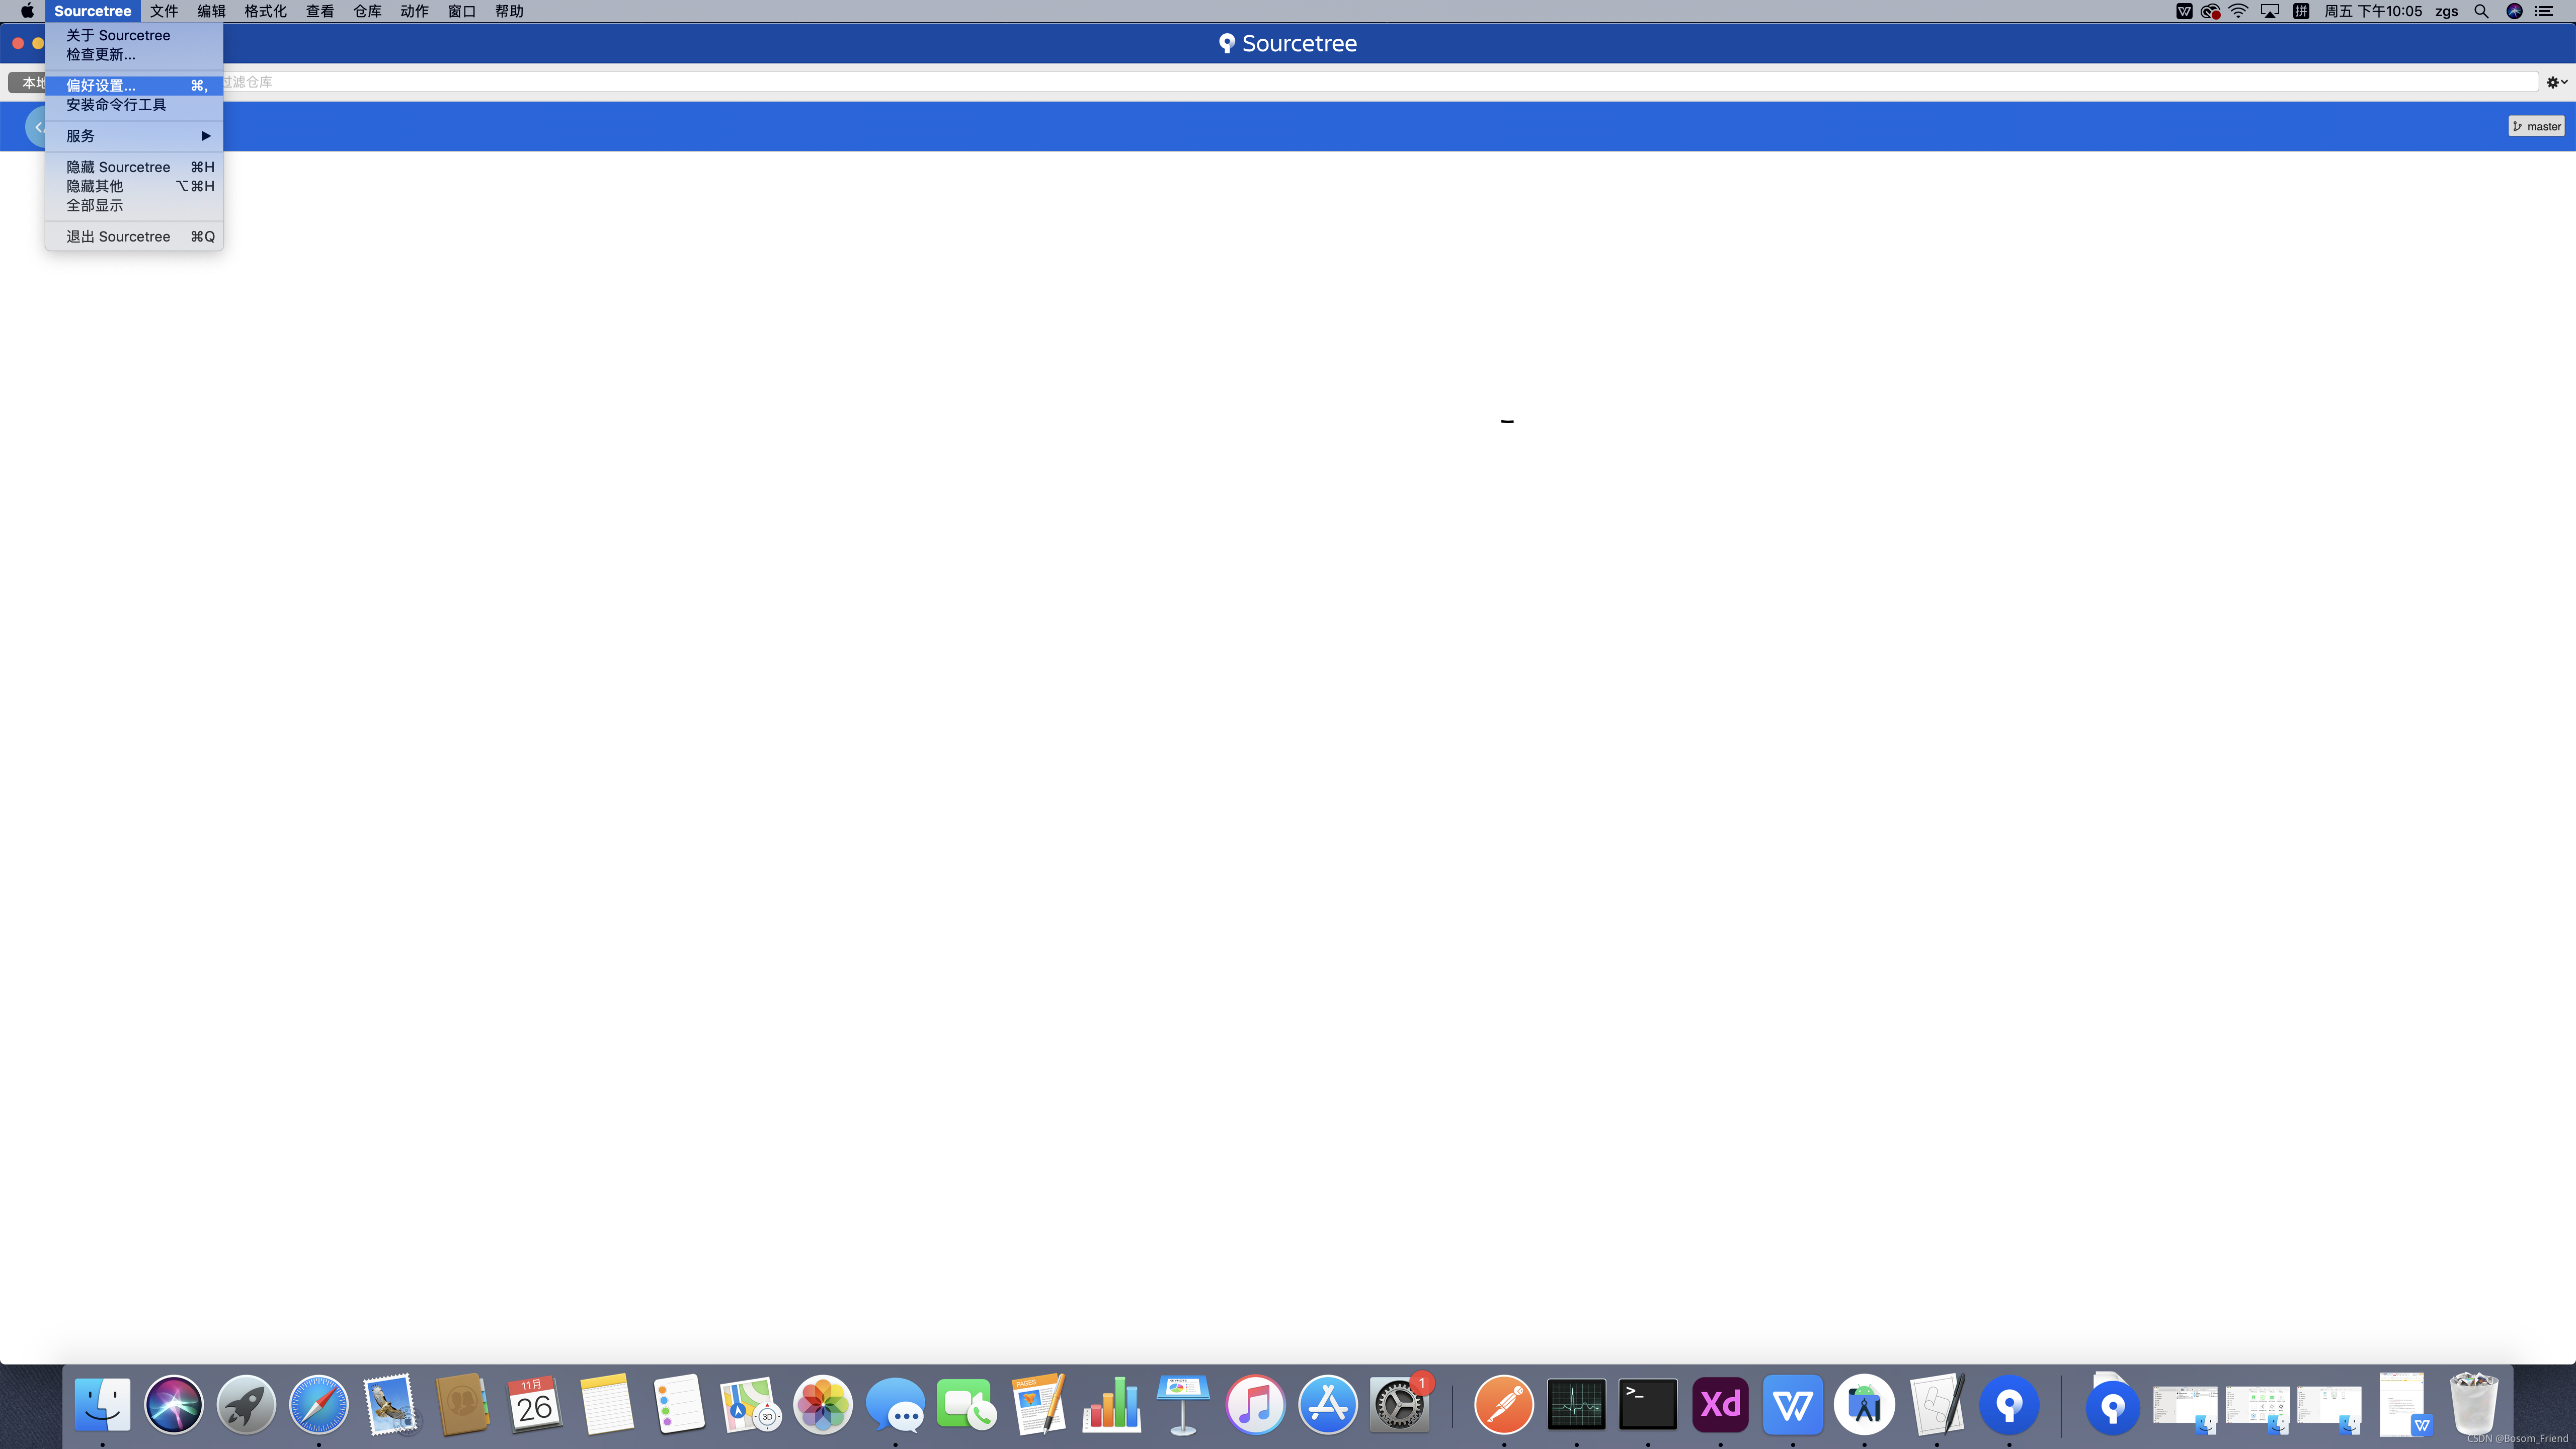Open System Preferences gear in Dock
This screenshot has width=2576, height=1449.
point(1399,1404)
